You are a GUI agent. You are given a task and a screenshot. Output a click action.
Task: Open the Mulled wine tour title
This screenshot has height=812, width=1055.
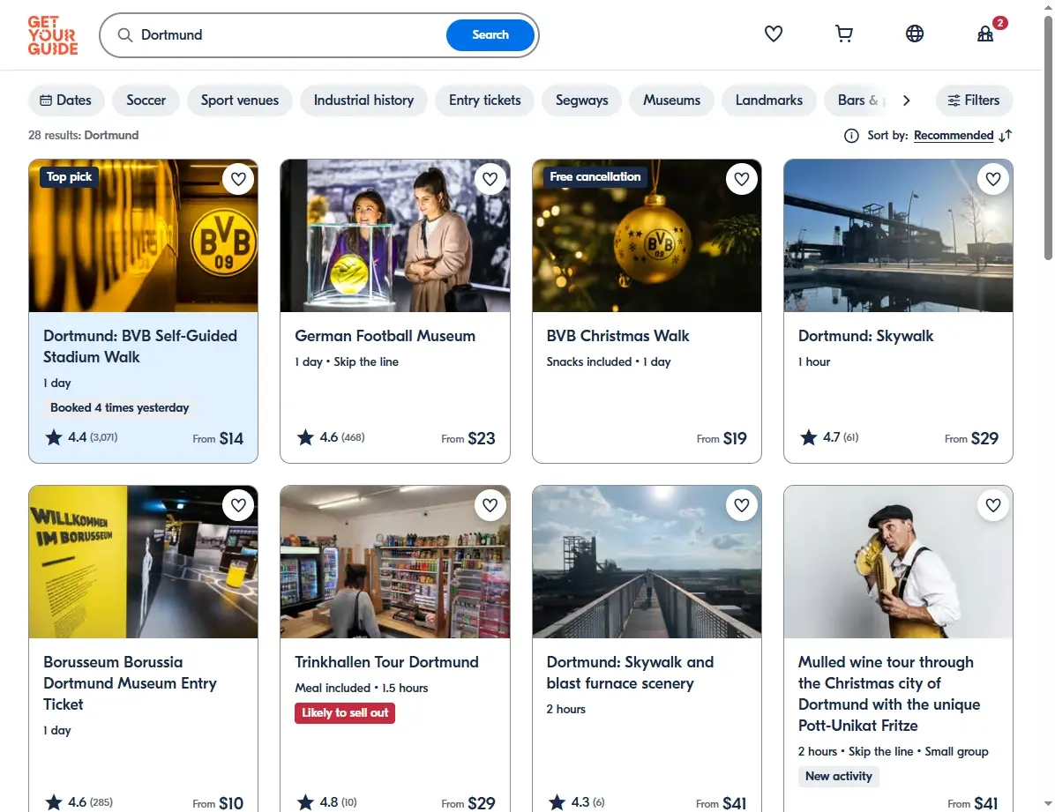pos(889,694)
